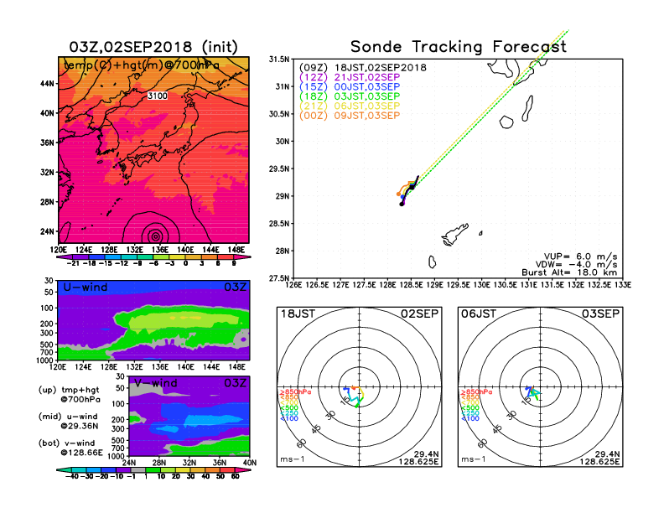The image size is (664, 513).
Task: Click the ≥850hPa legend in 18JST hodograph
Action: [x=293, y=391]
